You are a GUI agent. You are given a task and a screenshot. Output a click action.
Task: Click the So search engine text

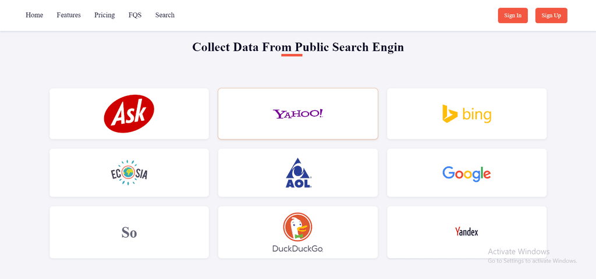pyautogui.click(x=129, y=233)
